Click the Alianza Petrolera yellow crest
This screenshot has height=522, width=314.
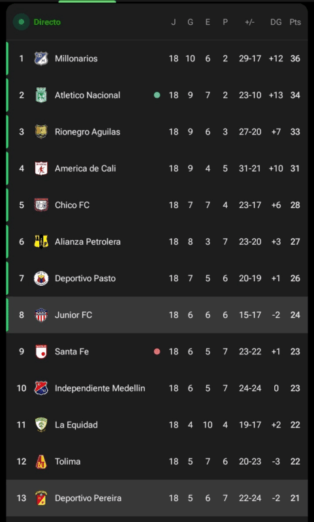tap(41, 241)
